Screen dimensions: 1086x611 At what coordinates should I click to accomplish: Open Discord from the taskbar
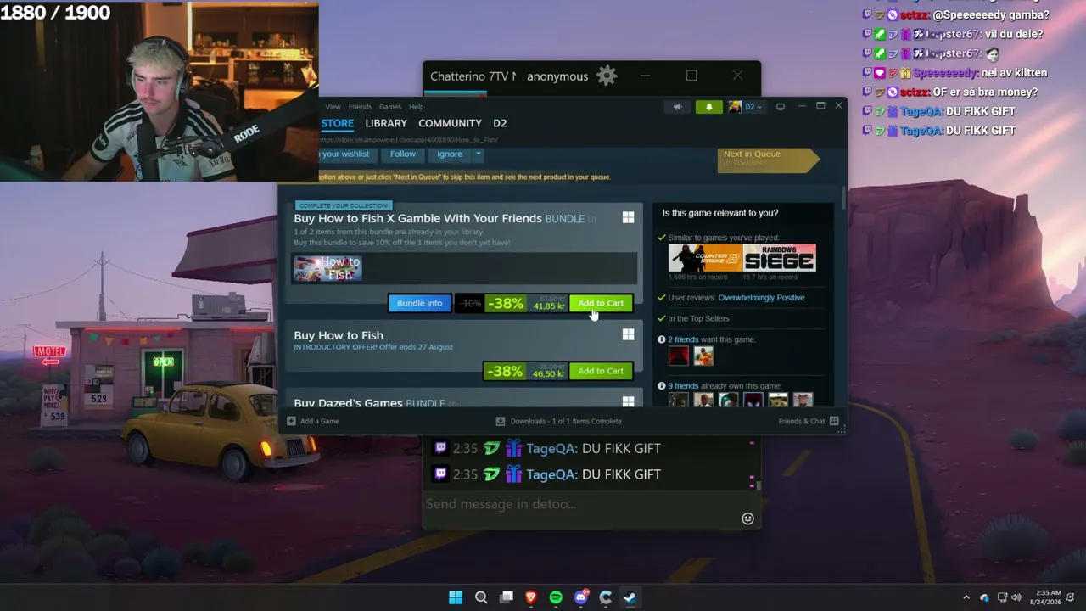[581, 597]
